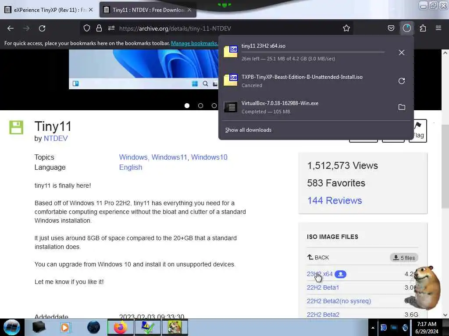Click the padlock site info icon
The height and width of the screenshot is (336, 449).
coord(99,28)
